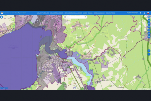
Task: Switch language via the Russian flag
Action: pos(148,13)
